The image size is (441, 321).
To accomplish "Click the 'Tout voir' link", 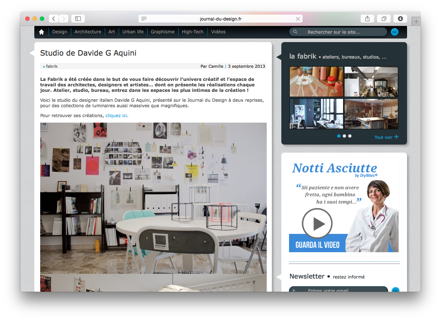I will (x=383, y=137).
